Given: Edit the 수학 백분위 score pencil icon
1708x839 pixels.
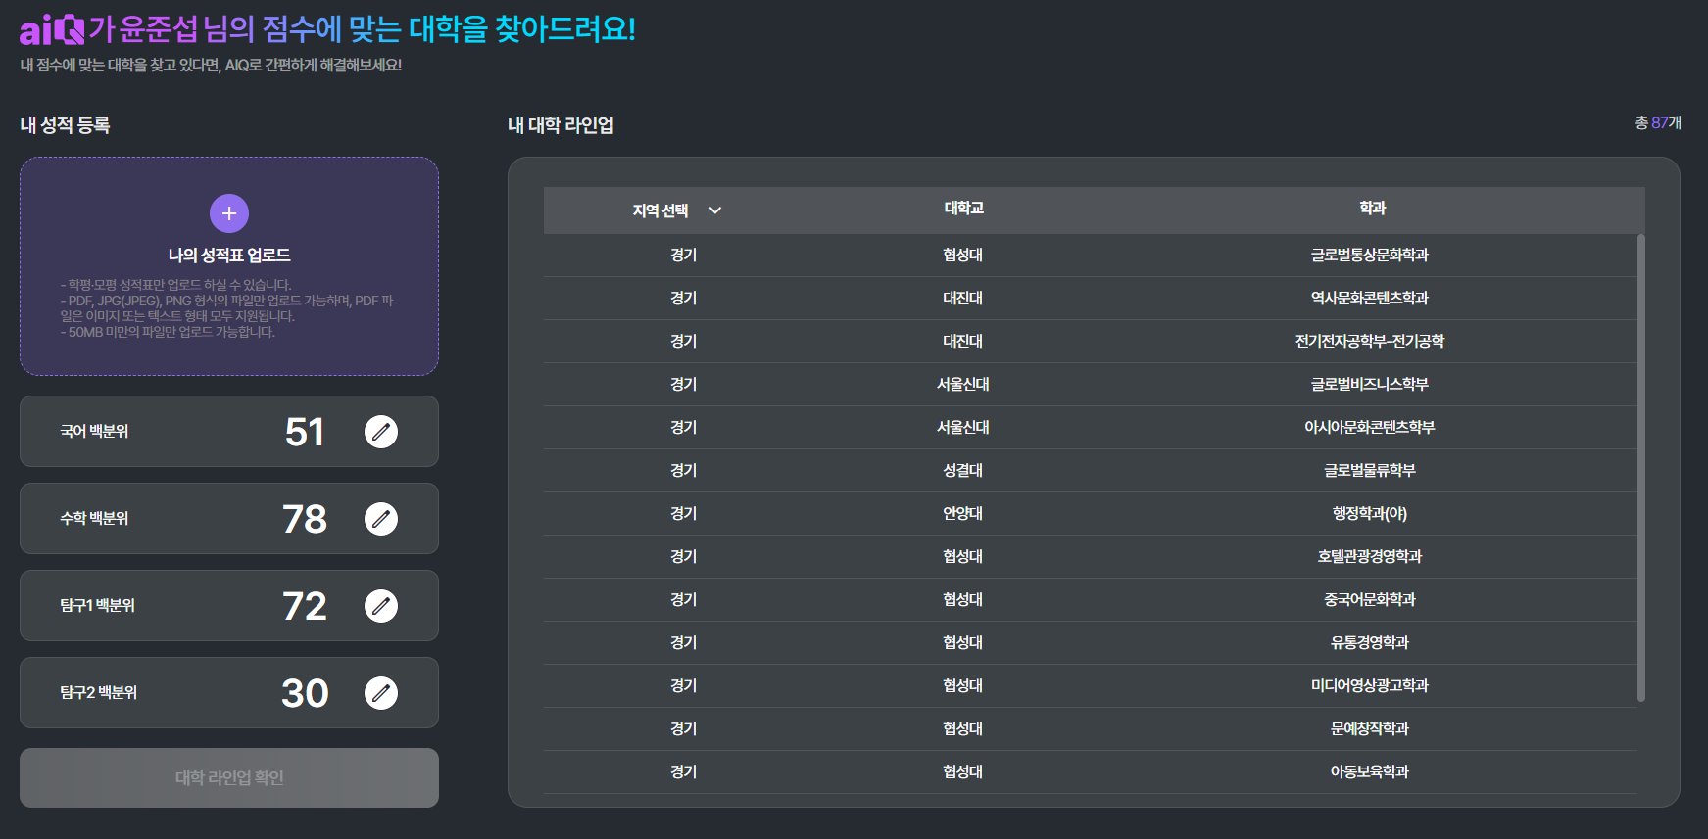Looking at the screenshot, I should 381,519.
